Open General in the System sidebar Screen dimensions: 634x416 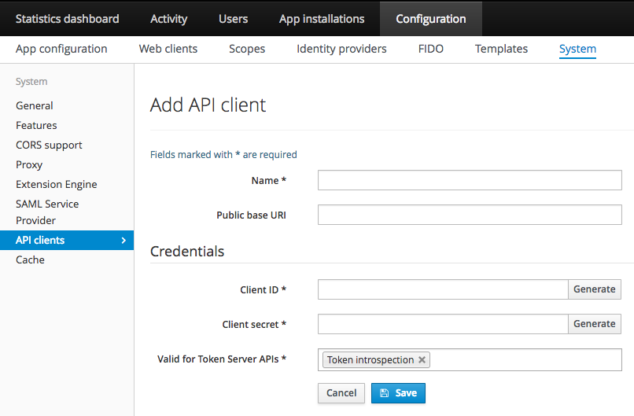pyautogui.click(x=35, y=105)
